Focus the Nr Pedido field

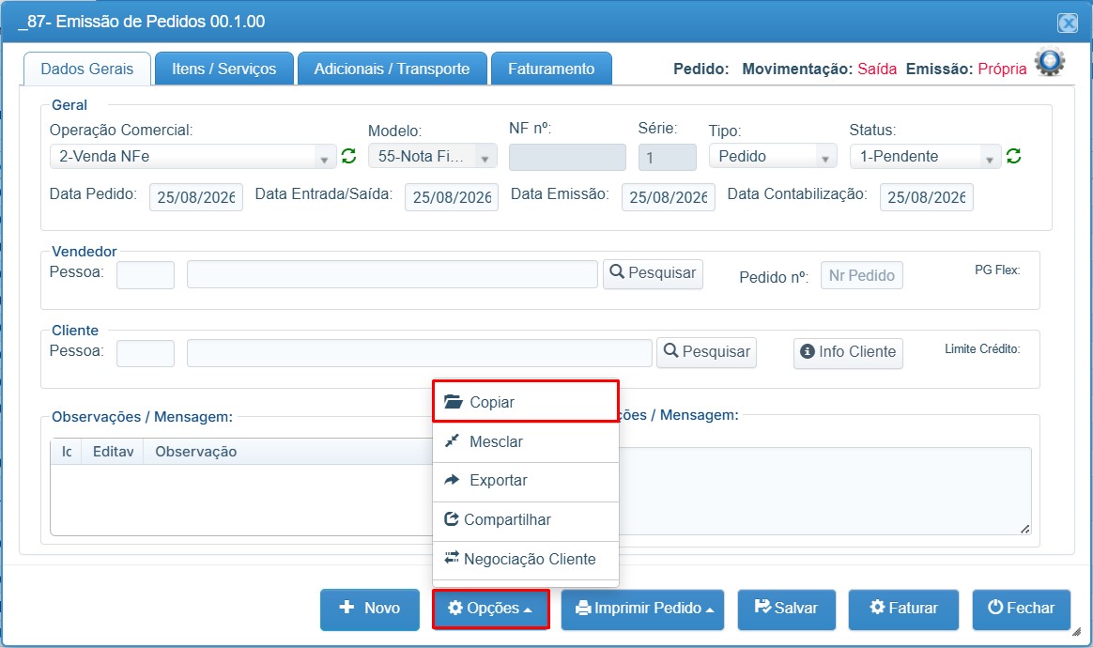pyautogui.click(x=862, y=275)
